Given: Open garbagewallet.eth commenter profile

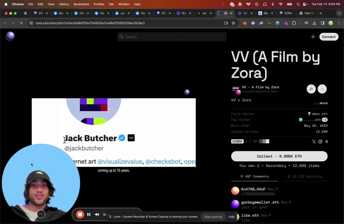Looking at the screenshot, I should [x=260, y=202].
